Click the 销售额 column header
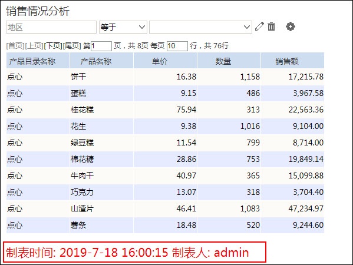The image size is (353, 265). (x=292, y=61)
